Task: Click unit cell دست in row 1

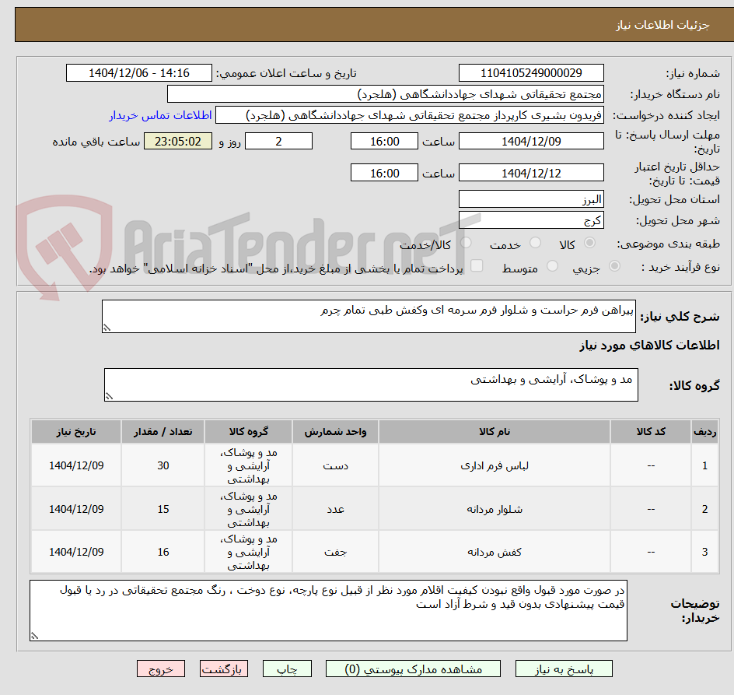Action: 335,466
